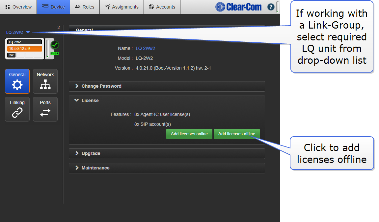Open the Assignments tab
Screen dimensions: 379x222
click(122, 7)
